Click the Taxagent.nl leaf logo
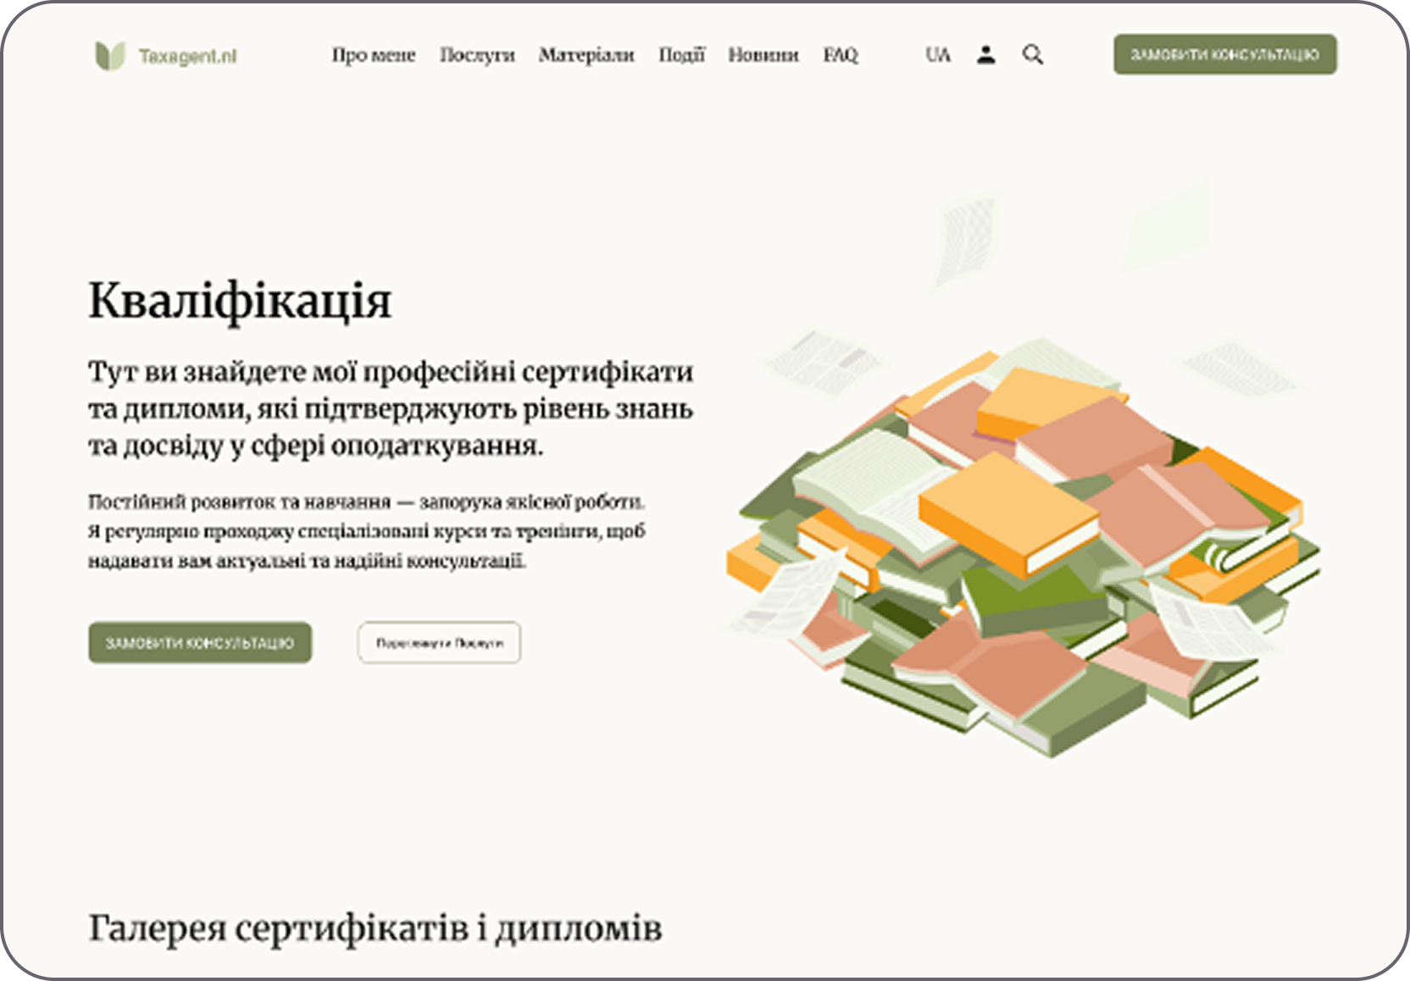Image resolution: width=1410 pixels, height=981 pixels. point(110,55)
